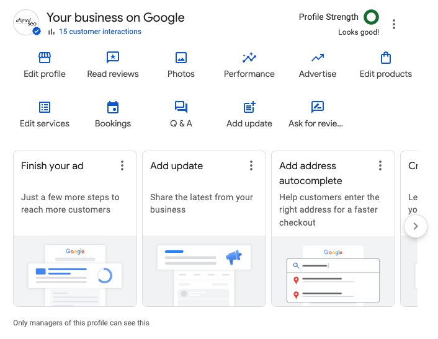Click 'Just a few more steps' description
Image resolution: width=438 pixels, height=339 pixels.
coord(70,203)
